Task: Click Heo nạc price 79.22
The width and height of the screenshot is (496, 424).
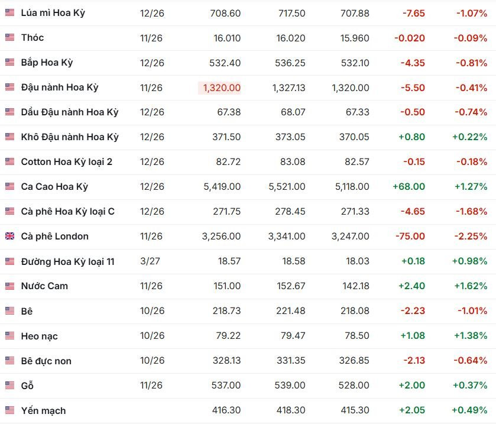Action: coord(228,336)
